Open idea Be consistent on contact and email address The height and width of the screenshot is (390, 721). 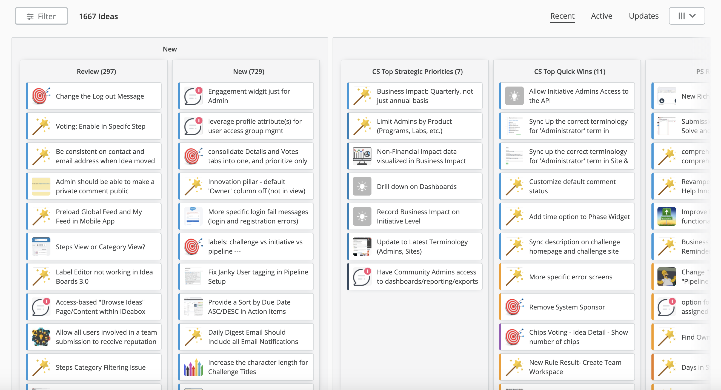pyautogui.click(x=93, y=156)
